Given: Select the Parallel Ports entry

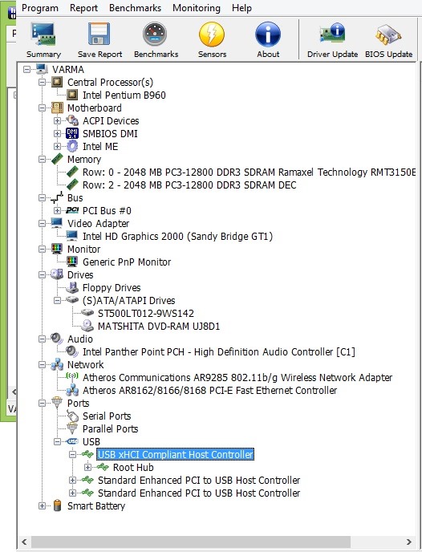Looking at the screenshot, I should pos(110,428).
